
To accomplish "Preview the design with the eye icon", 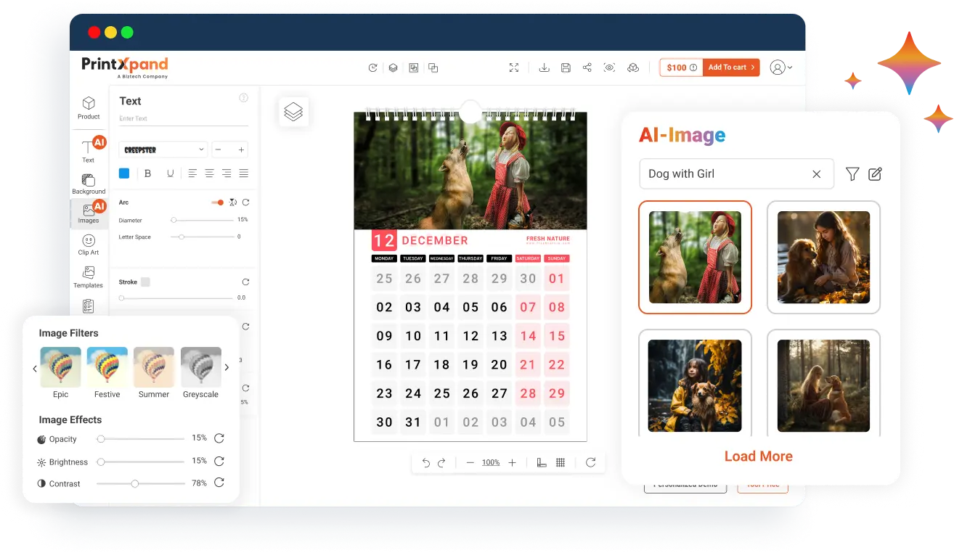I will click(x=609, y=67).
